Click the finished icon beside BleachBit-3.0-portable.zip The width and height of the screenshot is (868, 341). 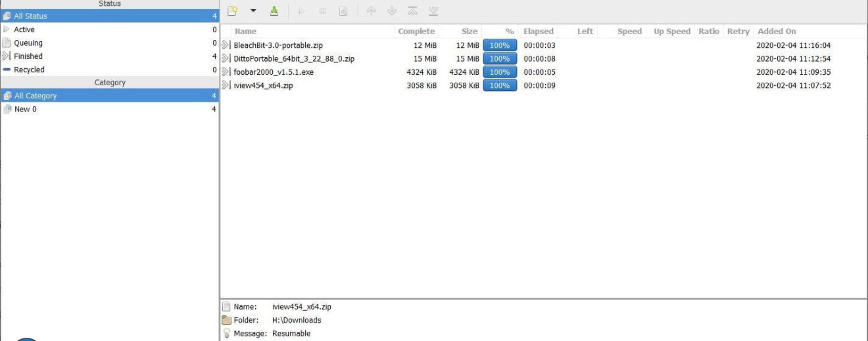click(x=226, y=45)
